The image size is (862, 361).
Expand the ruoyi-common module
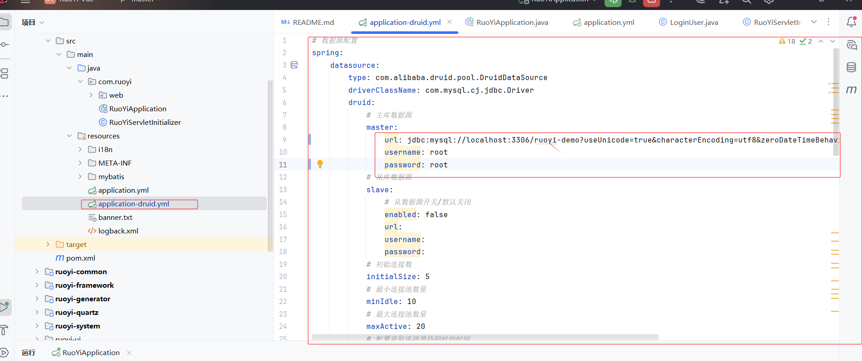[37, 271]
